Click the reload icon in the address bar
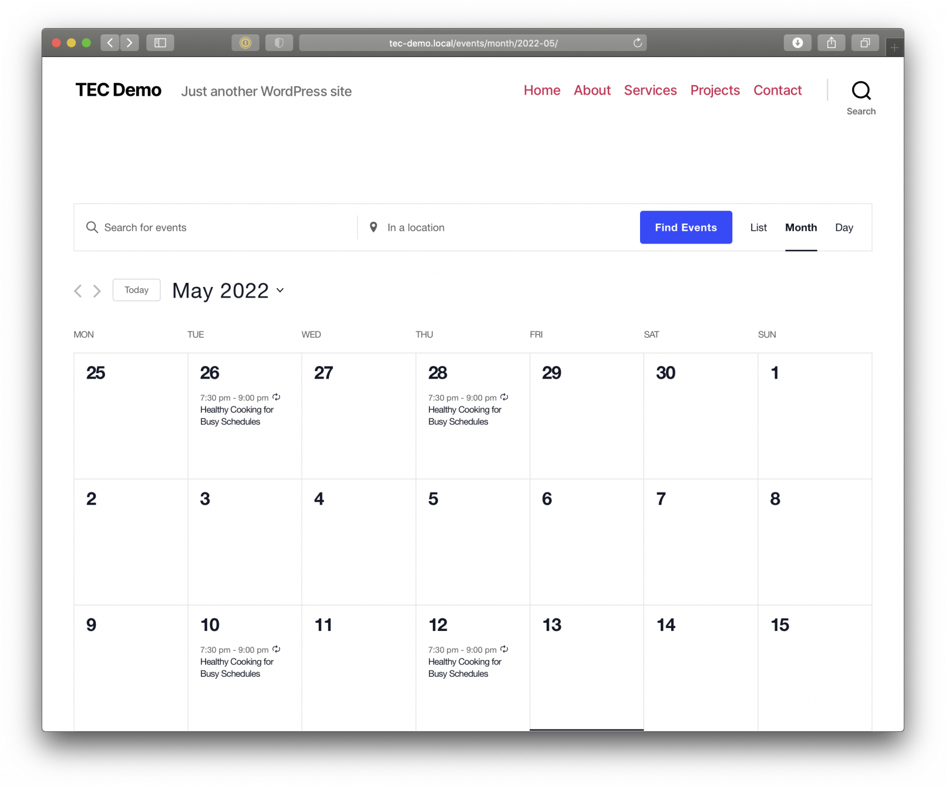Screen dimensions: 946x787 point(637,42)
